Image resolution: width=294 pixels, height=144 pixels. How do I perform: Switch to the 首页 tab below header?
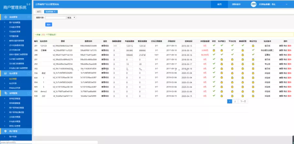39,12
